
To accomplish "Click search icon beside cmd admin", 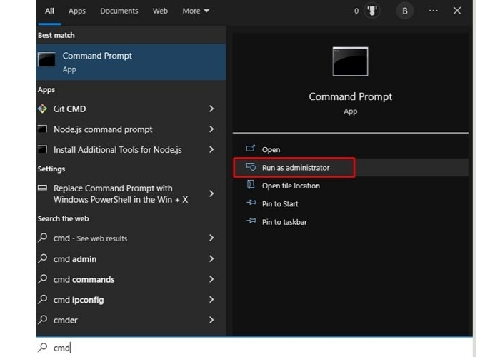I will point(42,258).
